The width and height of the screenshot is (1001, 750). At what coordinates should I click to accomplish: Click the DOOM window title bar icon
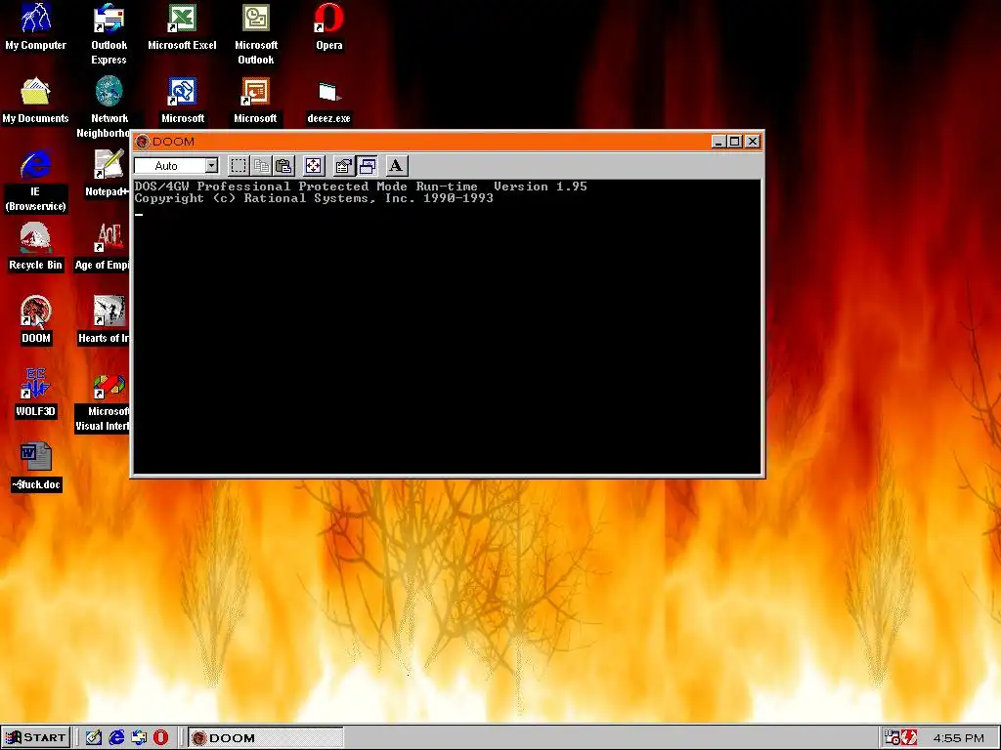[x=143, y=142]
